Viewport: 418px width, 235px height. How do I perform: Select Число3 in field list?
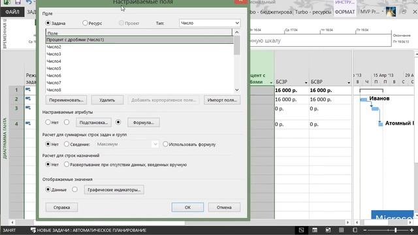139,54
